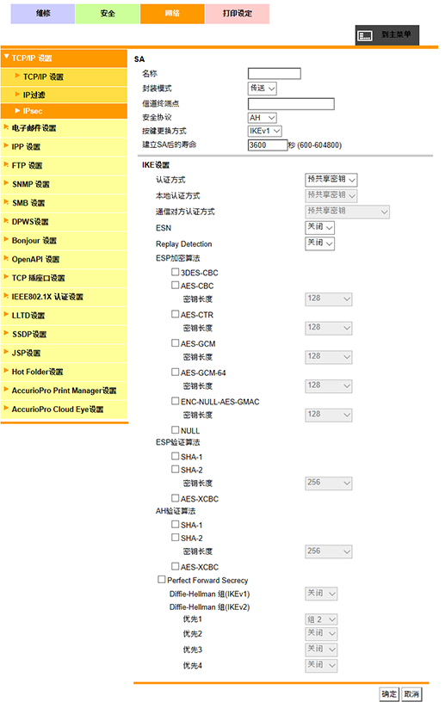The height and width of the screenshot is (708, 445).
Task: Switch to the 网络 tab
Action: tap(172, 14)
